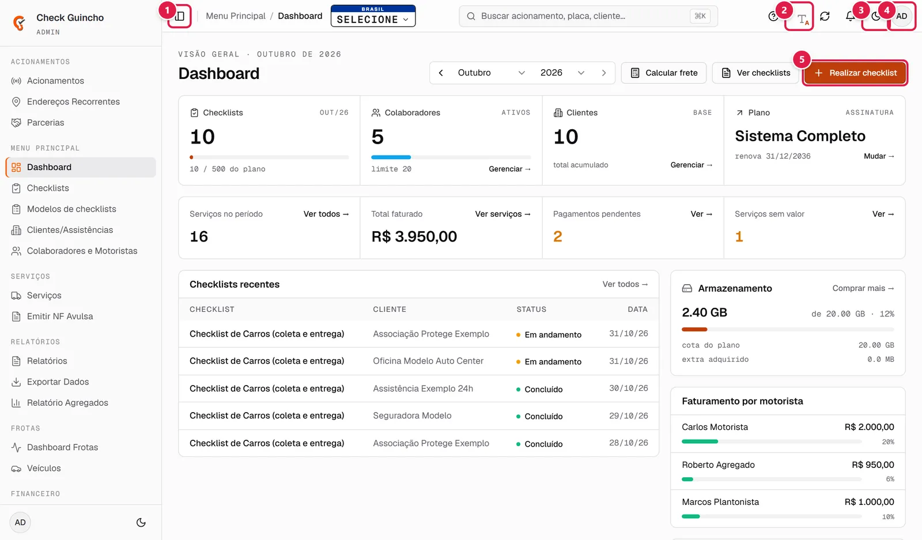
Task: Click Carlos Motorista revenue progress bar
Action: click(x=772, y=441)
